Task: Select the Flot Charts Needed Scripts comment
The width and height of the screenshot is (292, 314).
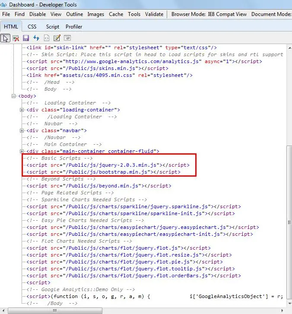Action: click(79, 241)
